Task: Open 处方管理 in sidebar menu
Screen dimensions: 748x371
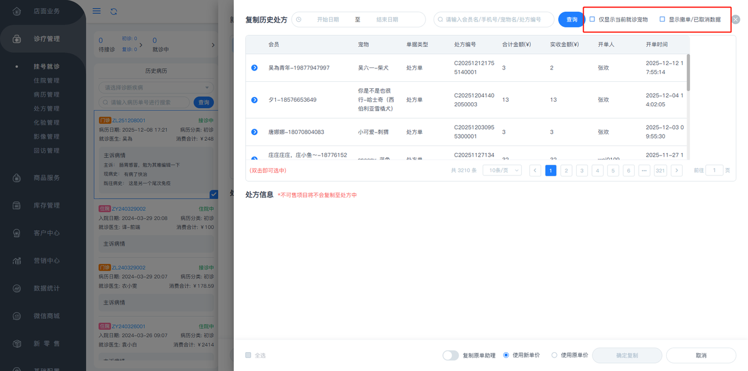Action: click(x=47, y=109)
